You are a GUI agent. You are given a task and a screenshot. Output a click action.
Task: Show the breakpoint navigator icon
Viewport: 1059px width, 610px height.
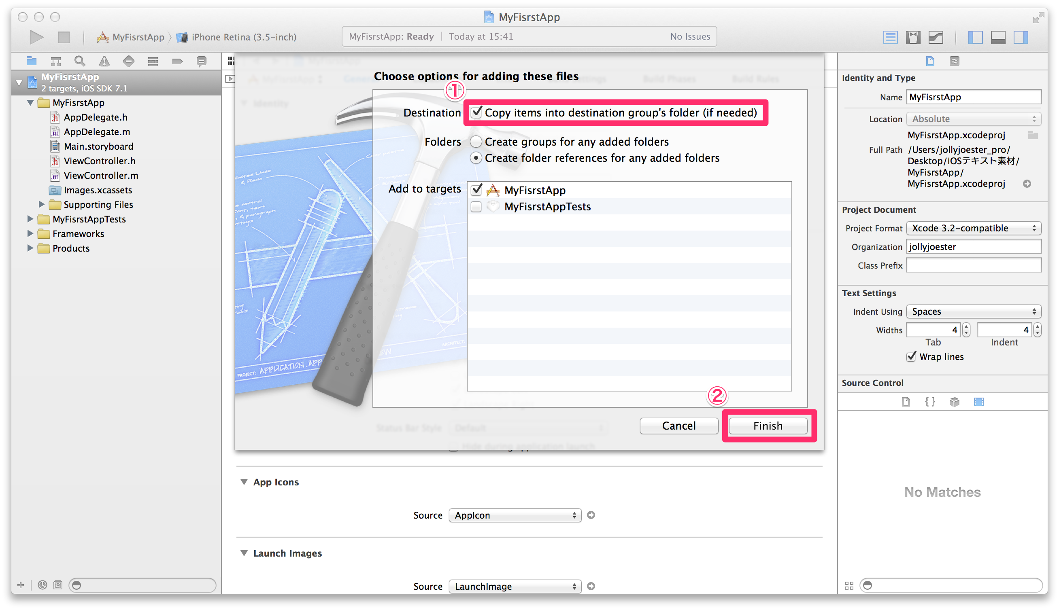(177, 61)
